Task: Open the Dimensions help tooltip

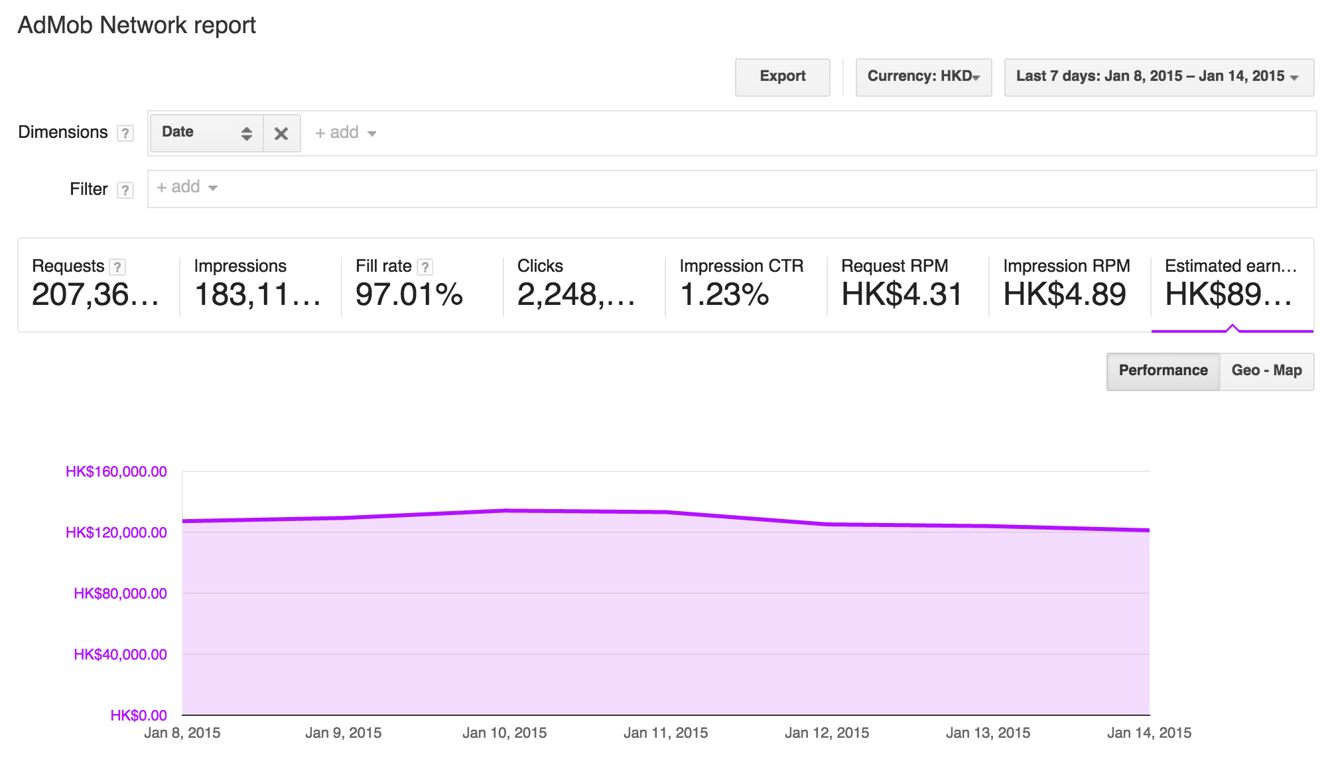Action: pos(125,133)
